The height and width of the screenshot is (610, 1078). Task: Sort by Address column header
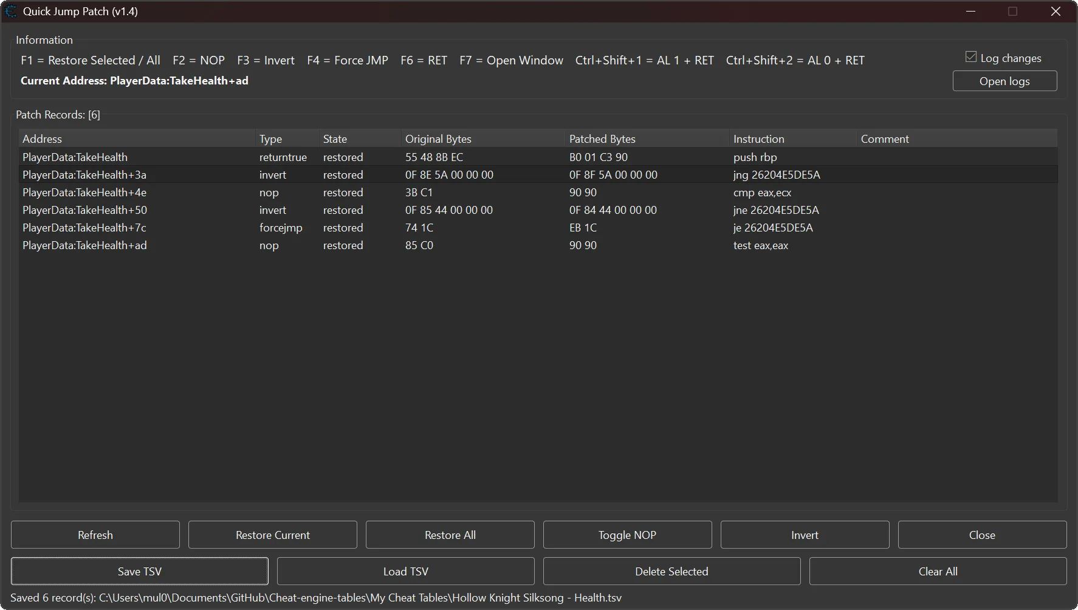137,139
